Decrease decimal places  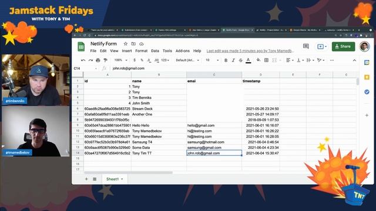(149, 60)
